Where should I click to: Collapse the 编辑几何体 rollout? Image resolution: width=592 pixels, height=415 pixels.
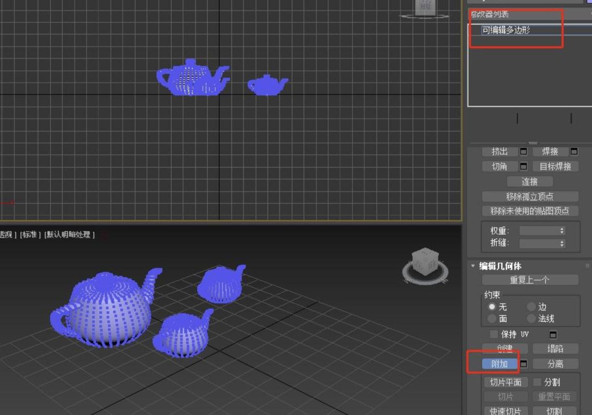click(473, 266)
